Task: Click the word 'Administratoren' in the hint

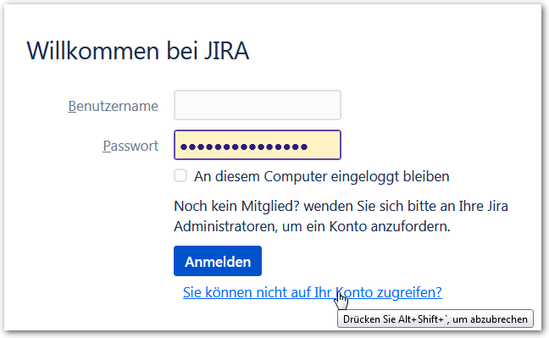Action: [225, 226]
